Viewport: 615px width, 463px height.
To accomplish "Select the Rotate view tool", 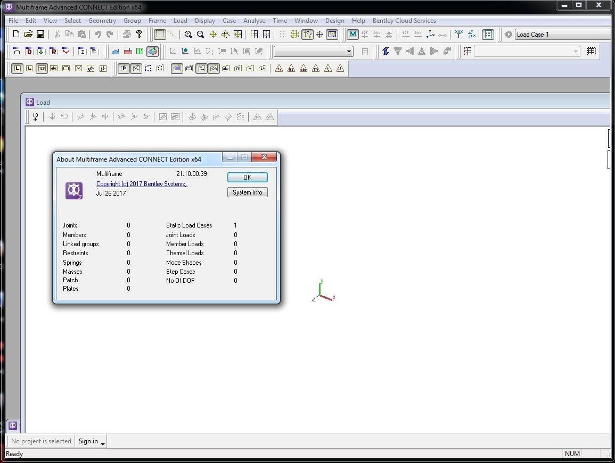I will [225, 35].
